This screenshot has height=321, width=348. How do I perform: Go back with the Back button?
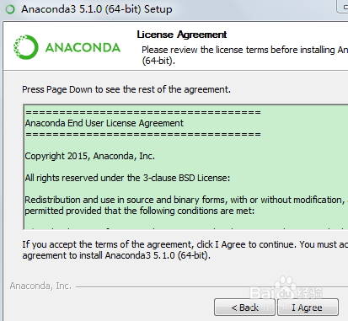tap(244, 308)
